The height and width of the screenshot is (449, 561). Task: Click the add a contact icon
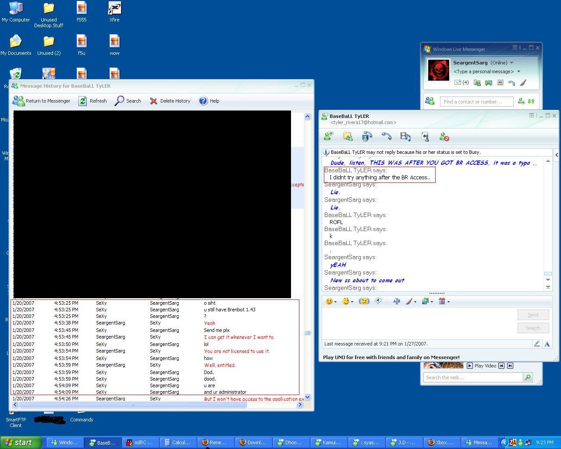(x=521, y=101)
